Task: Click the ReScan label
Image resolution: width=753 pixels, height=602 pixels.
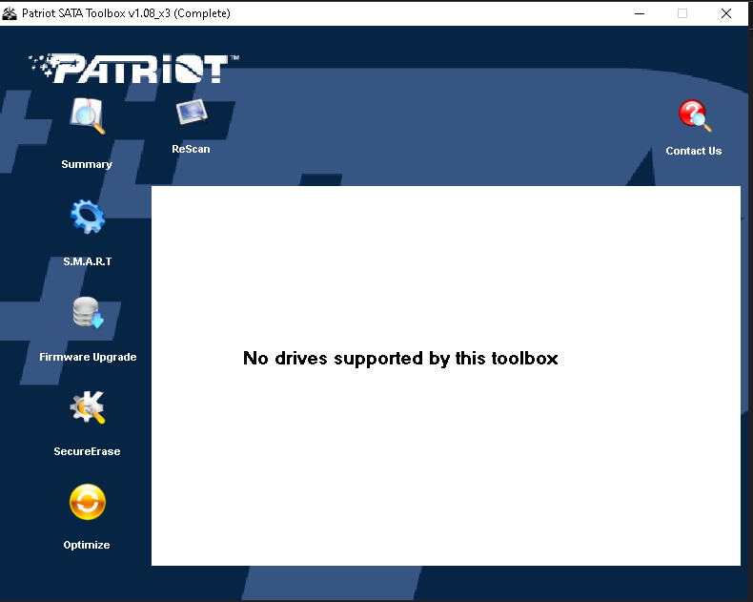Action: point(191,149)
